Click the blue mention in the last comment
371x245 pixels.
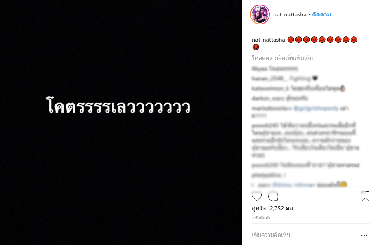[294, 185]
